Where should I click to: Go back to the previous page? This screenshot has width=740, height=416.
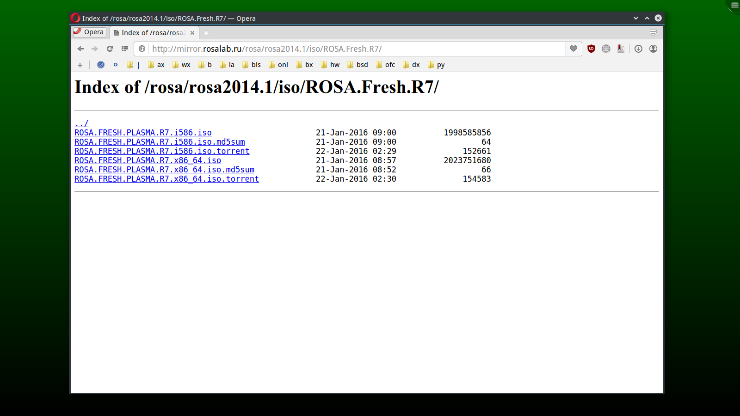(x=80, y=49)
